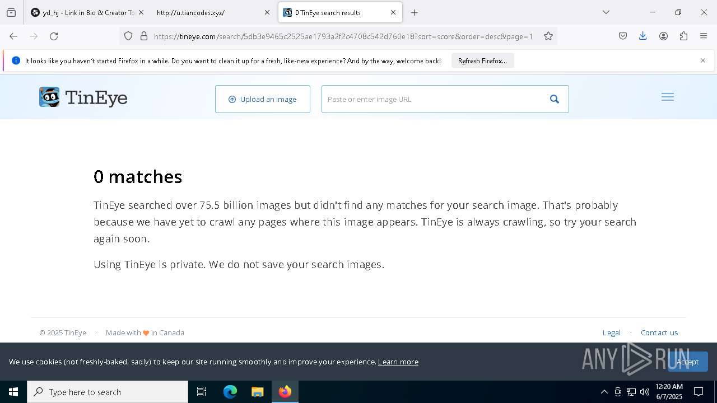Click the © 2025 TinEye footer text
The image size is (717, 403).
(x=63, y=332)
